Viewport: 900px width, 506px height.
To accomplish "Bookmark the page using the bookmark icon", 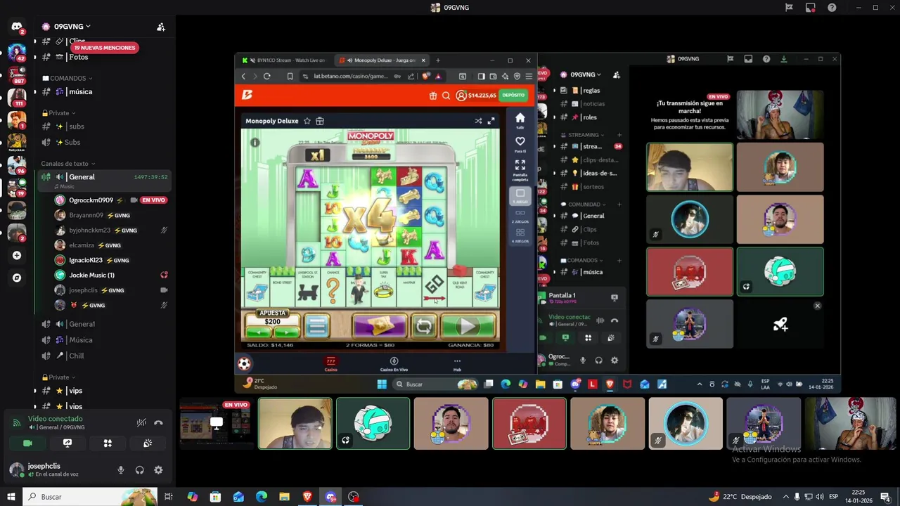I will (x=290, y=76).
